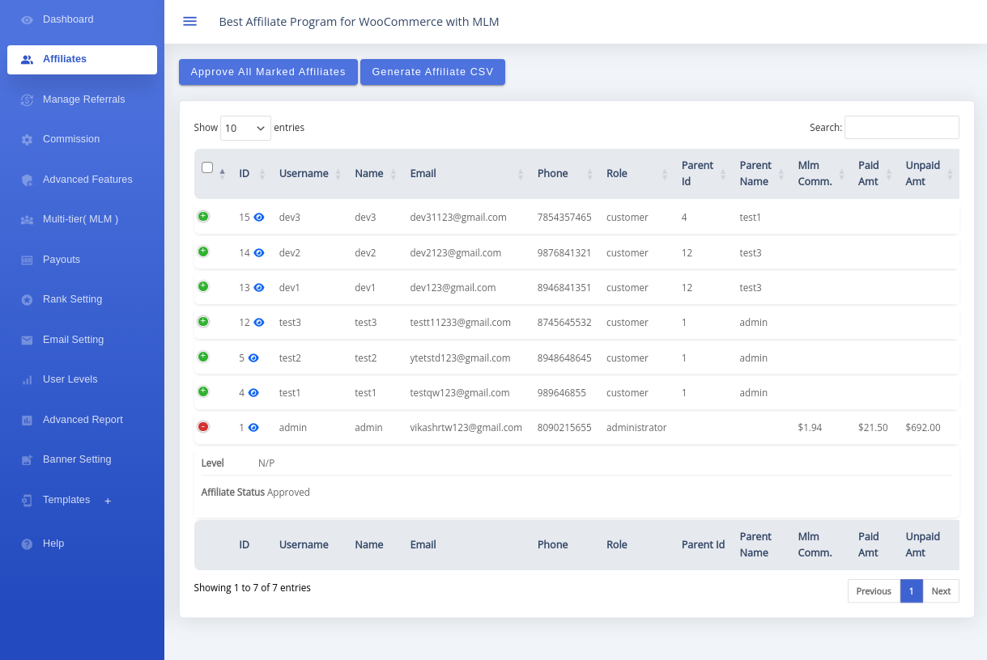The width and height of the screenshot is (987, 660).
Task: Click the Affiliate Status Approved text
Action: coord(256,493)
